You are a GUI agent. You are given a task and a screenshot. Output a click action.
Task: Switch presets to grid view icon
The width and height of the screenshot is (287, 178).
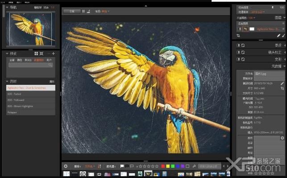[36, 54]
